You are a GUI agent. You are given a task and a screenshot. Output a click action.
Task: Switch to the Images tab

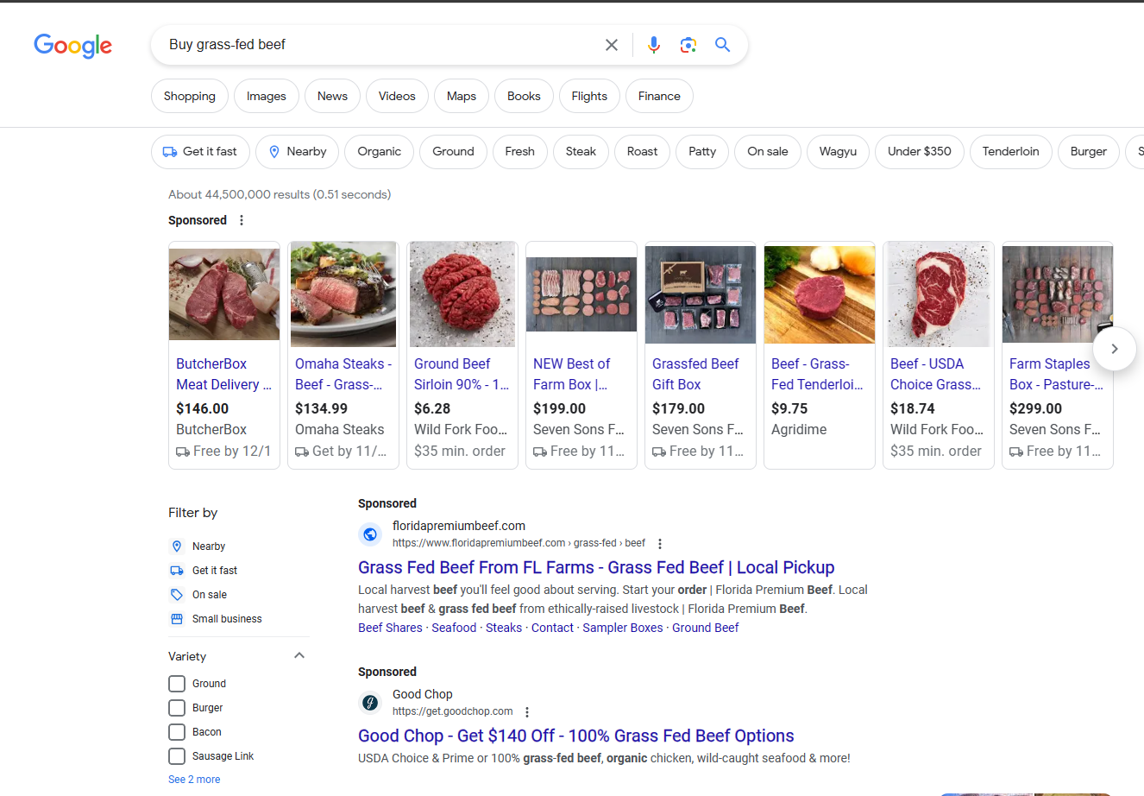click(267, 96)
